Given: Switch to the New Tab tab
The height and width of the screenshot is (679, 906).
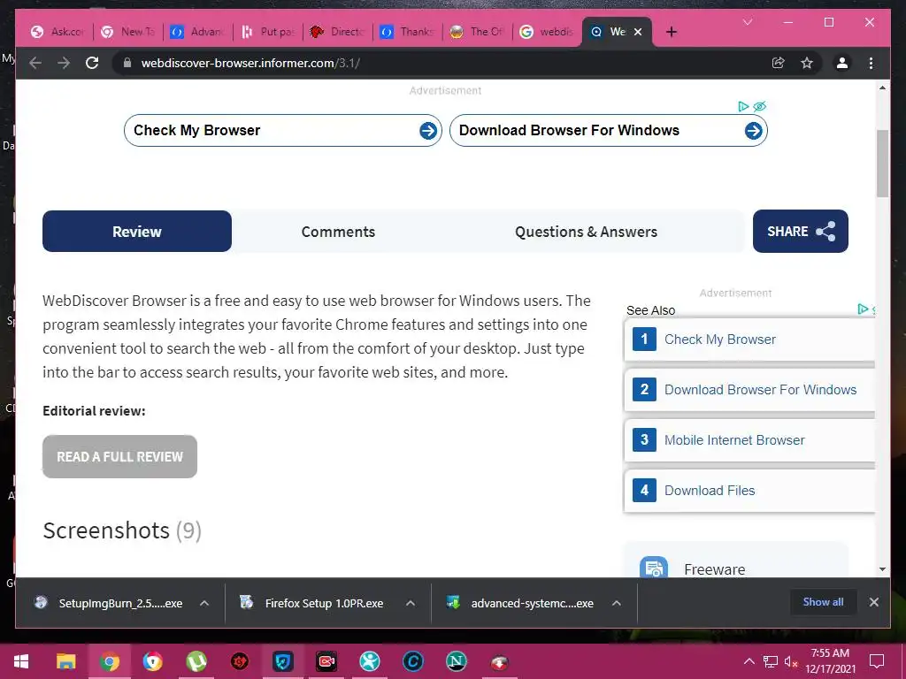Looking at the screenshot, I should [x=127, y=32].
